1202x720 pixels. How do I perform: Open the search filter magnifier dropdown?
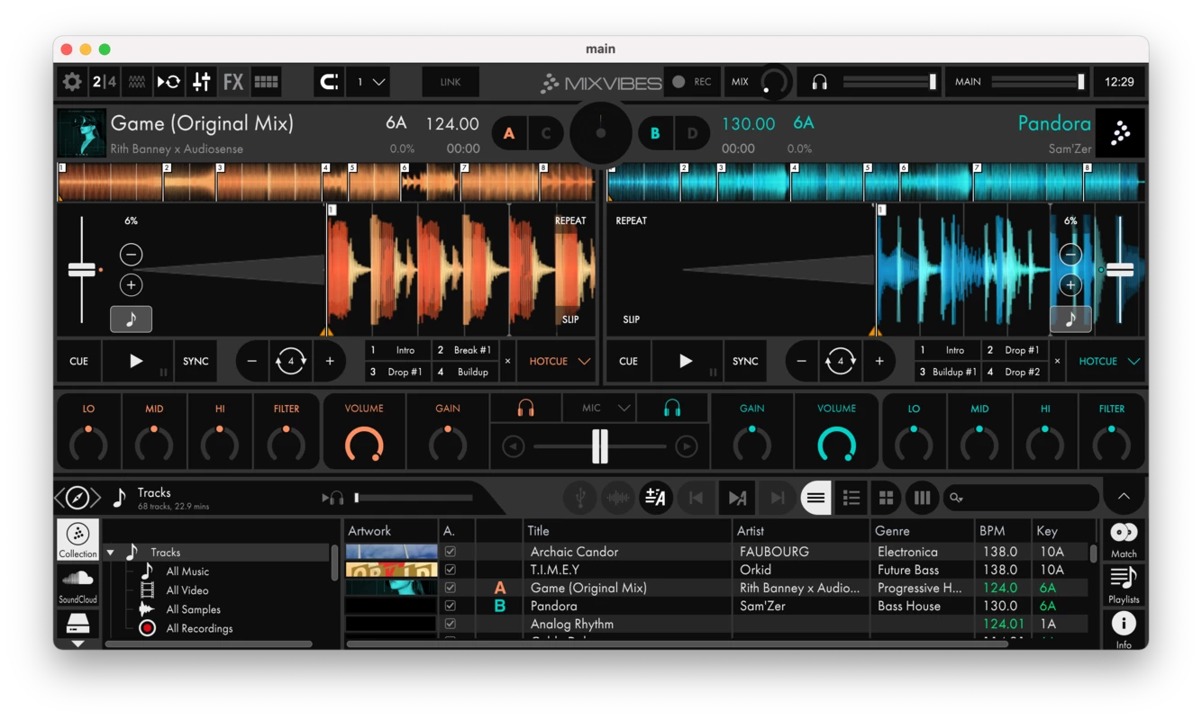click(956, 498)
